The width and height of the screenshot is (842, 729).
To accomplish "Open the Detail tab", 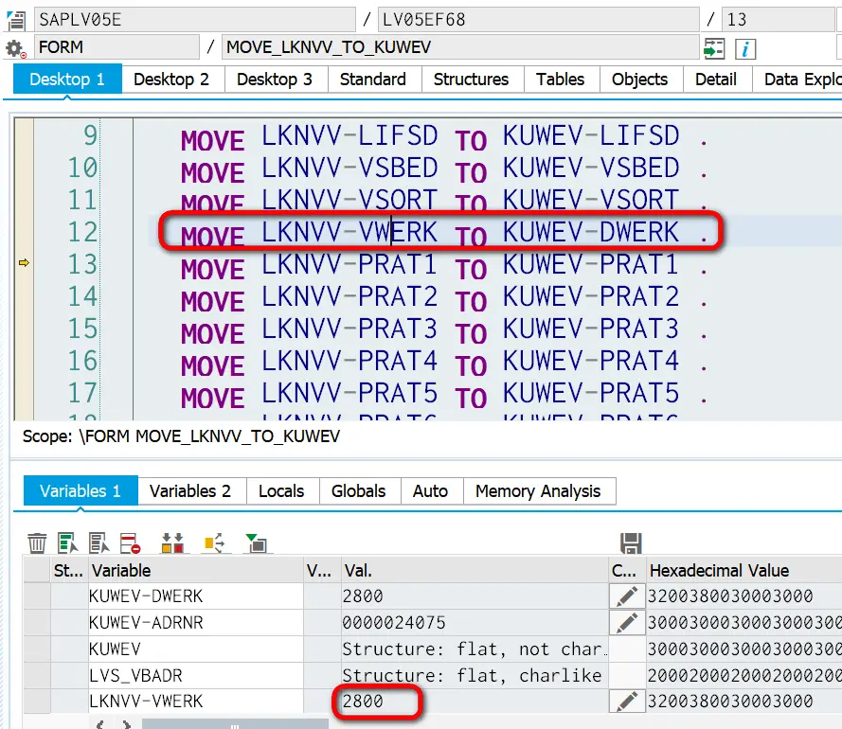I will click(716, 79).
